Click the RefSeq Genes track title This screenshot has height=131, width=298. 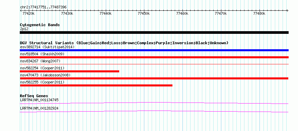point(34,96)
